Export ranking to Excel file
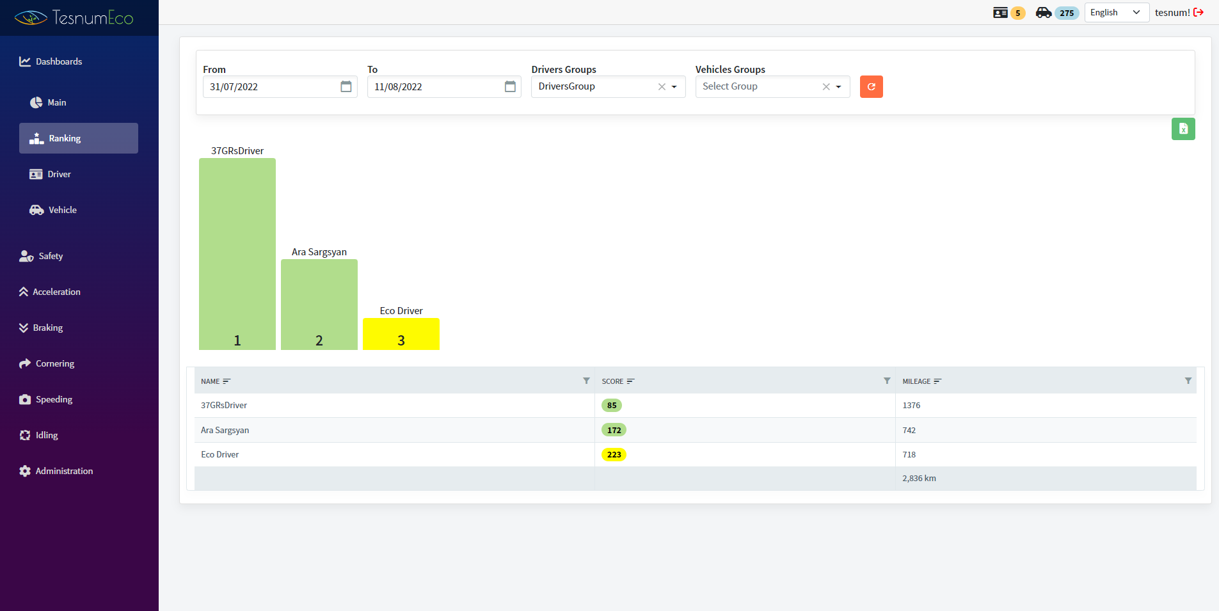 click(1183, 129)
